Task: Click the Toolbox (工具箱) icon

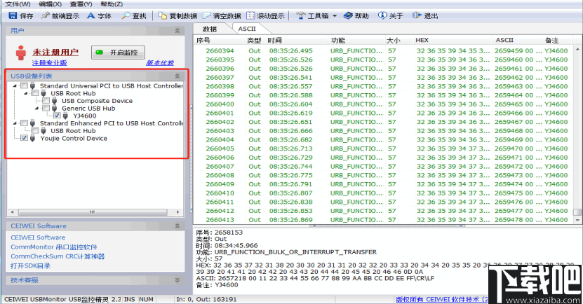Action: [x=300, y=15]
